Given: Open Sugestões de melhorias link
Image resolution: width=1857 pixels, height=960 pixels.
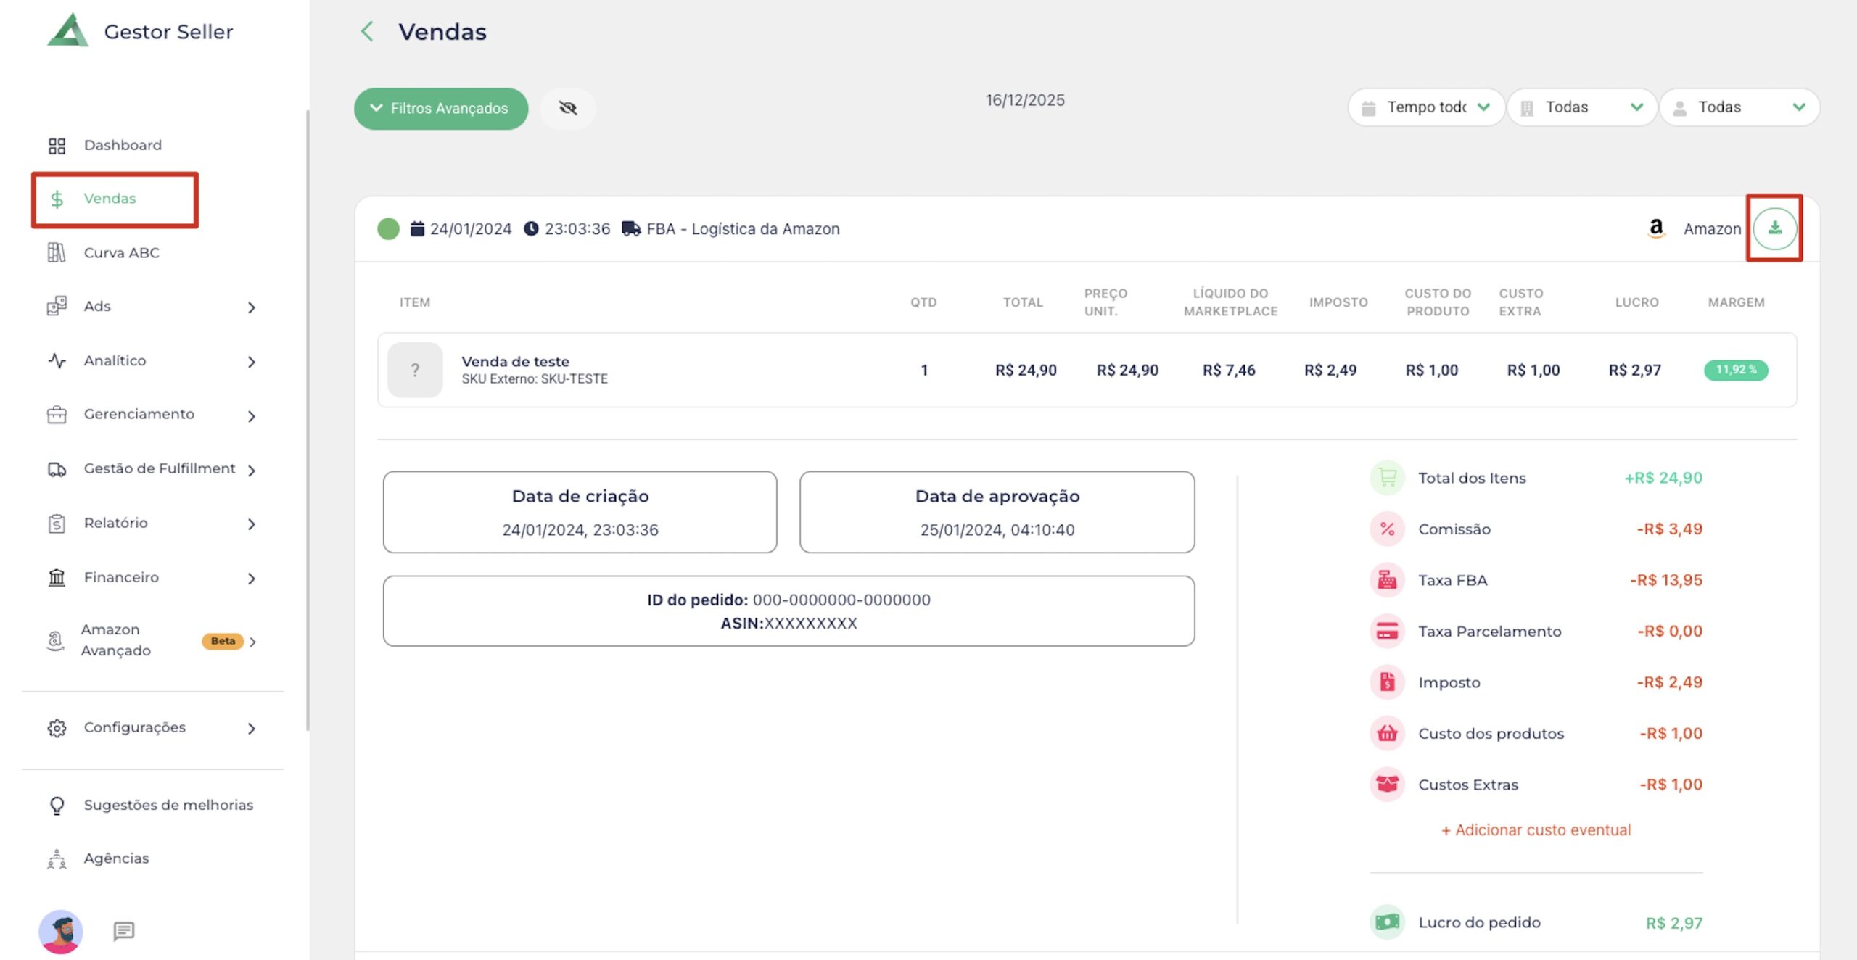Looking at the screenshot, I should (x=168, y=805).
